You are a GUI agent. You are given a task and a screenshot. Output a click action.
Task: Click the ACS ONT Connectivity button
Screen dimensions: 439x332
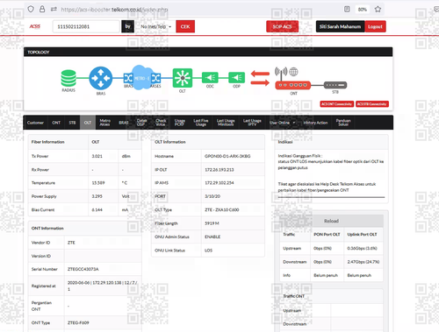point(337,104)
